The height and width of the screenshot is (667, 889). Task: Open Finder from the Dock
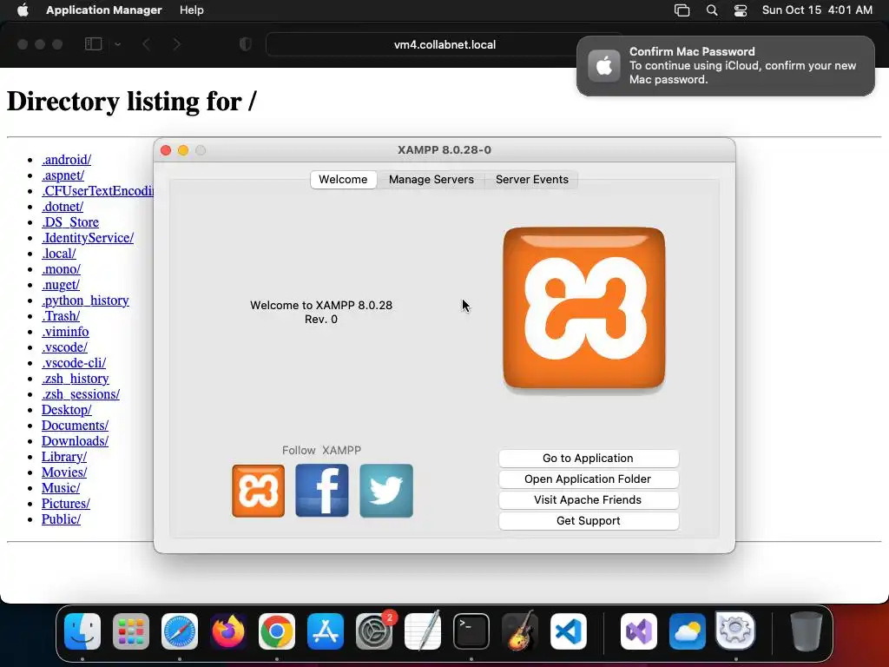(x=82, y=631)
